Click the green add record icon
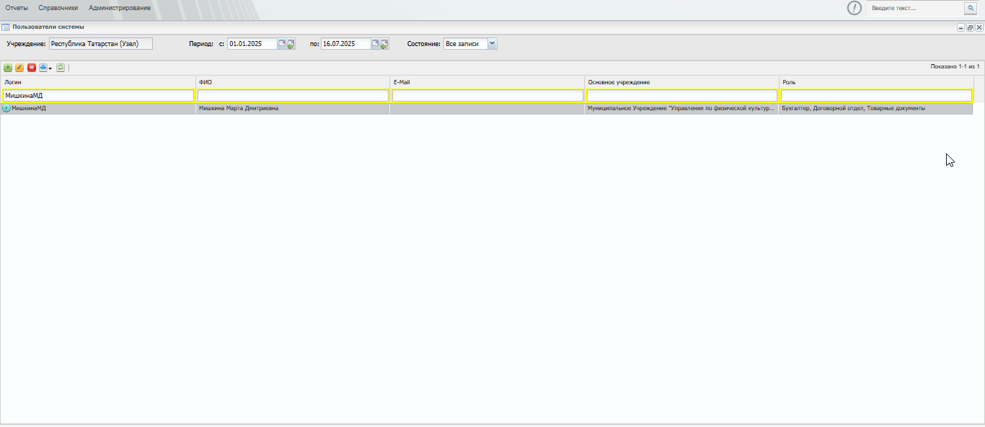Viewport: 985px width, 427px height. click(x=8, y=68)
